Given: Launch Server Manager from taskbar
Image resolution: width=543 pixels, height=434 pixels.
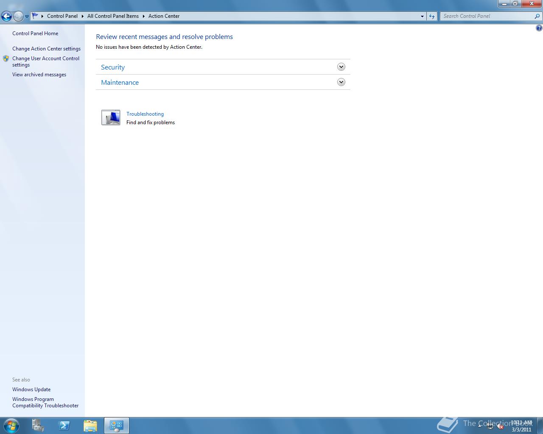Looking at the screenshot, I should click(x=38, y=426).
